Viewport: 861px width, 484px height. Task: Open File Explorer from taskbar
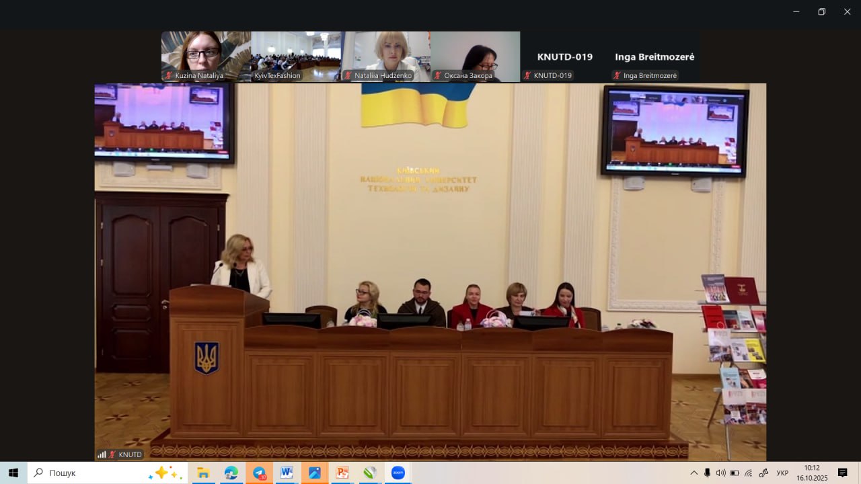202,473
